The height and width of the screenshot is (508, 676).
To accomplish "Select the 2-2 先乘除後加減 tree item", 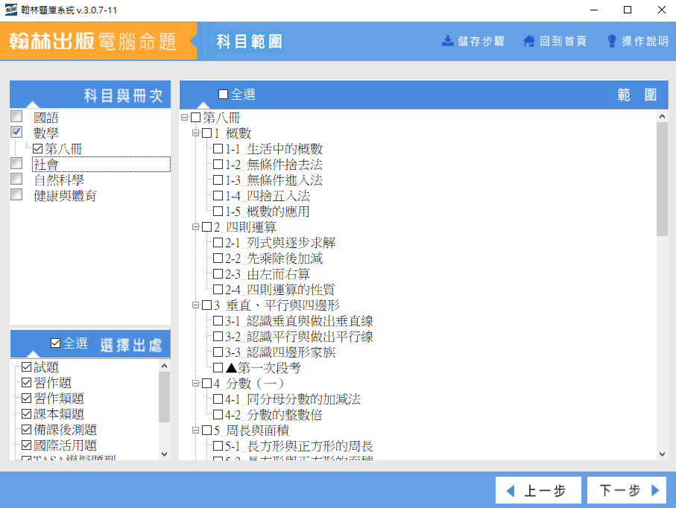I will 274,258.
